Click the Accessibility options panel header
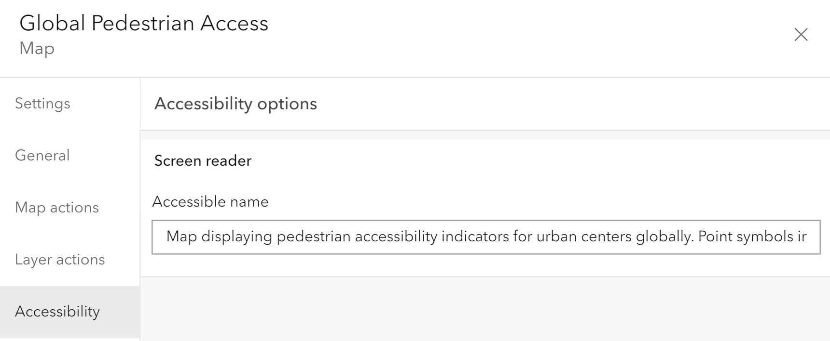Image resolution: width=830 pixels, height=341 pixels. (235, 104)
